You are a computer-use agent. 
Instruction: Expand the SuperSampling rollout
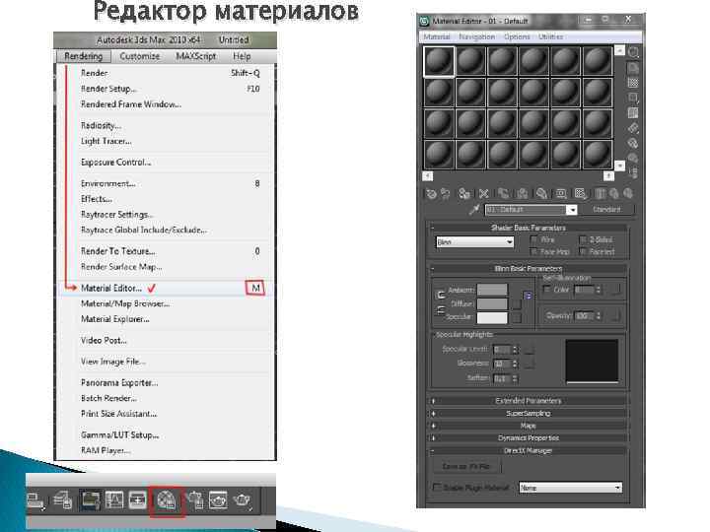point(529,414)
